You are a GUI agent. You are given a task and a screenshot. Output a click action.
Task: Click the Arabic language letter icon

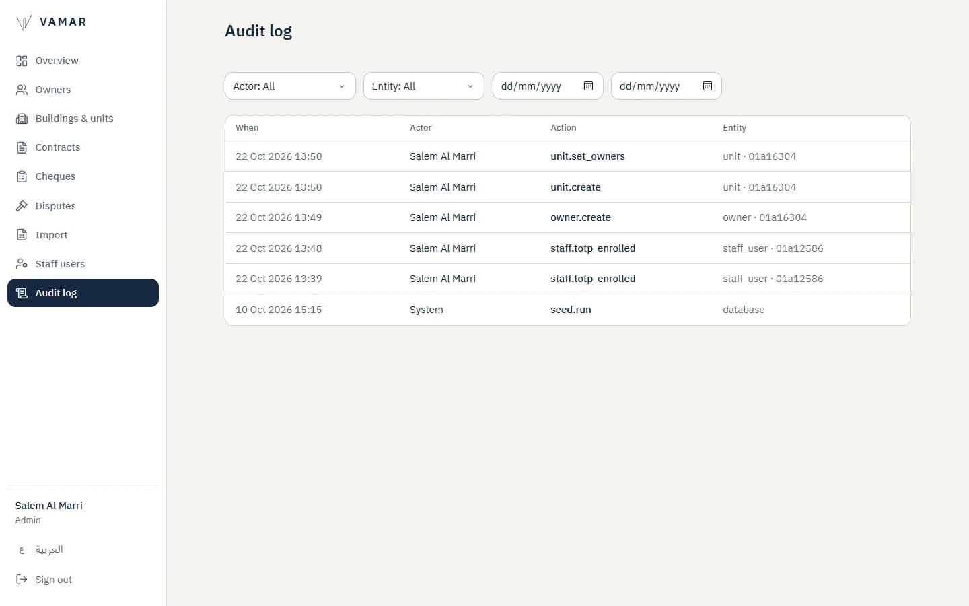[22, 550]
